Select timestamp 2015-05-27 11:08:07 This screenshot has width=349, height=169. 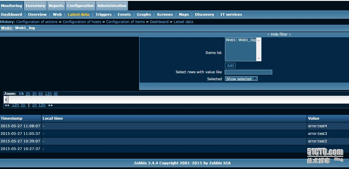[x=20, y=126]
